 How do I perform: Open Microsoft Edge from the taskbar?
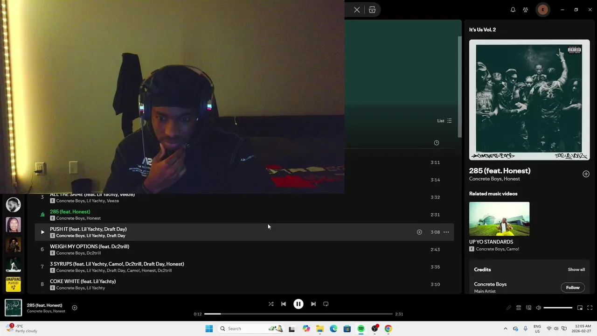click(333, 329)
